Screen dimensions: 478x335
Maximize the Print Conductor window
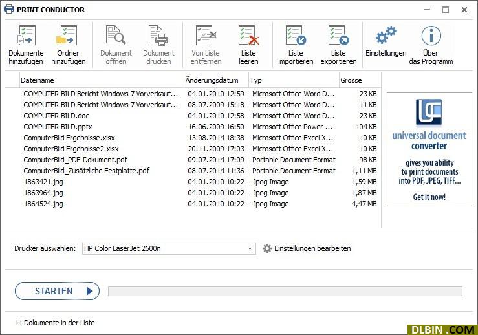(x=446, y=10)
